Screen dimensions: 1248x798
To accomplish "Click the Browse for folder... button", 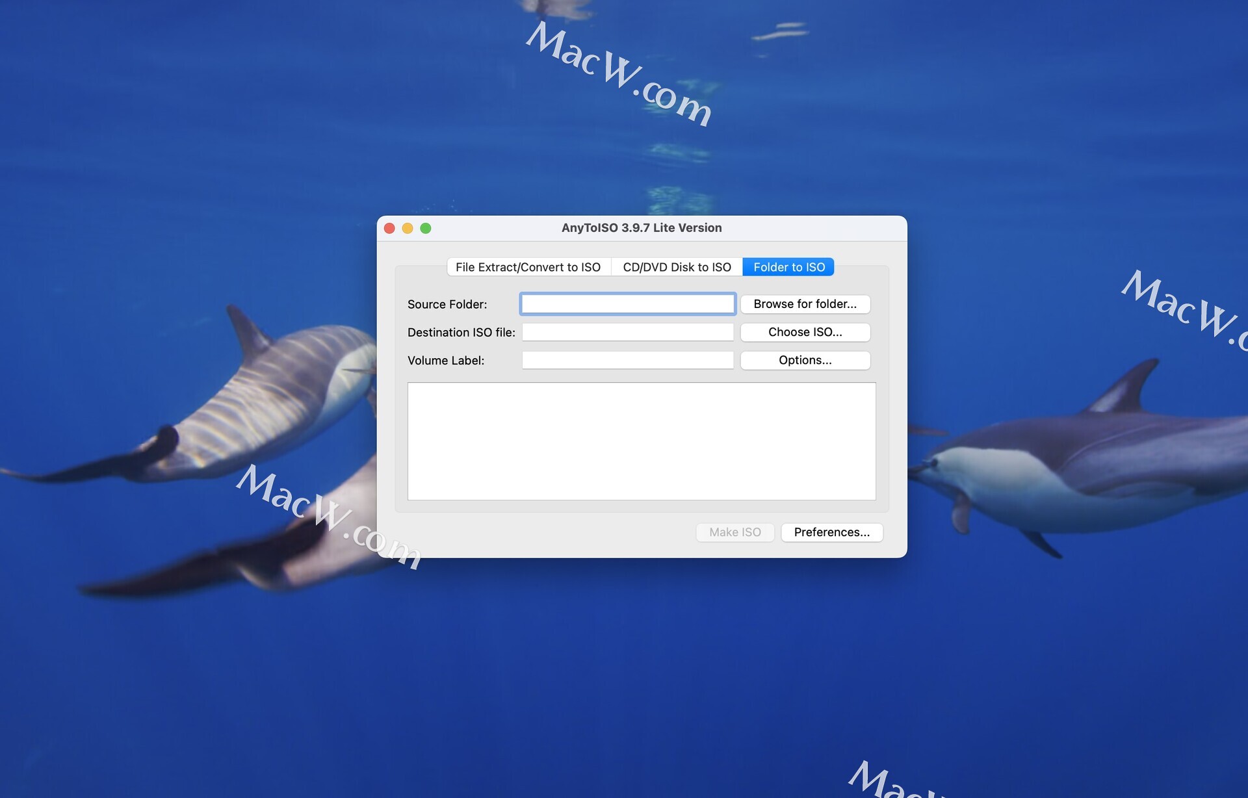I will [805, 304].
